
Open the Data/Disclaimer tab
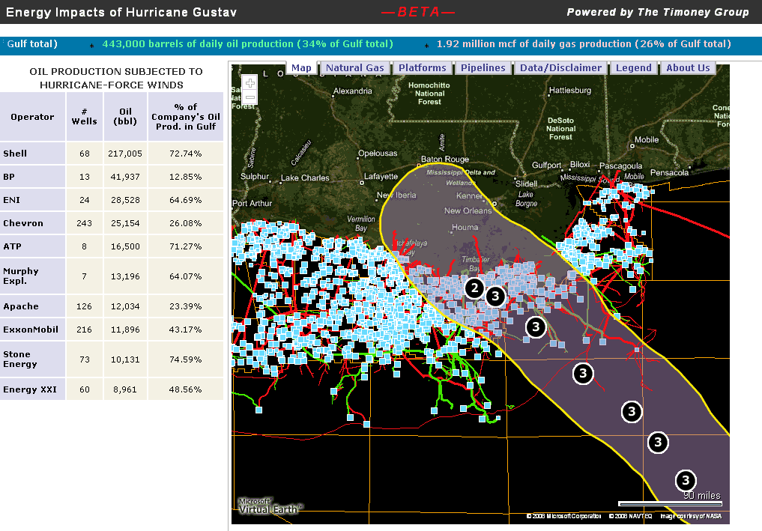click(560, 68)
